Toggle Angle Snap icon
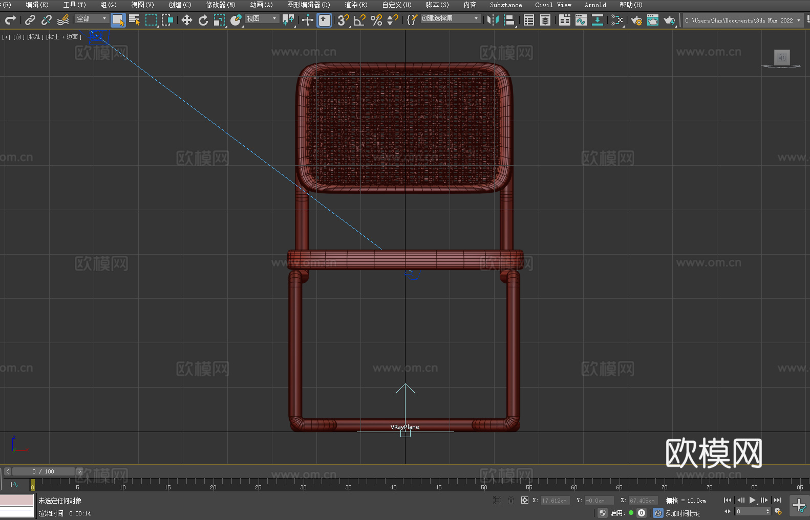 pos(360,20)
